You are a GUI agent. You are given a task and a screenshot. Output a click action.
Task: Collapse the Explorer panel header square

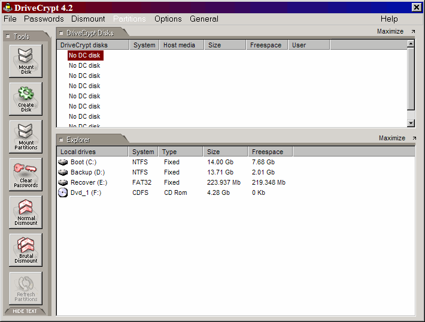61,140
